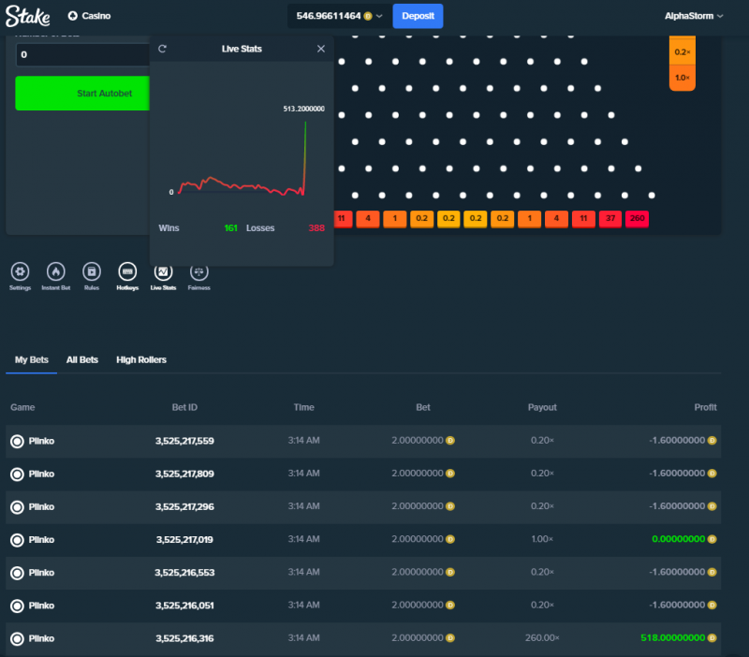
Task: Open the Rules icon
Action: pyautogui.click(x=92, y=271)
